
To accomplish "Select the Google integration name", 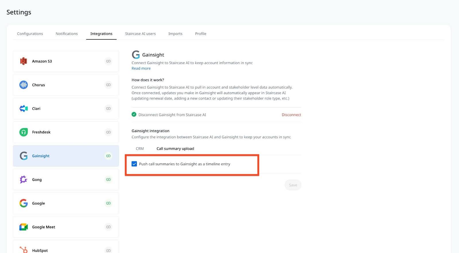I will point(38,203).
